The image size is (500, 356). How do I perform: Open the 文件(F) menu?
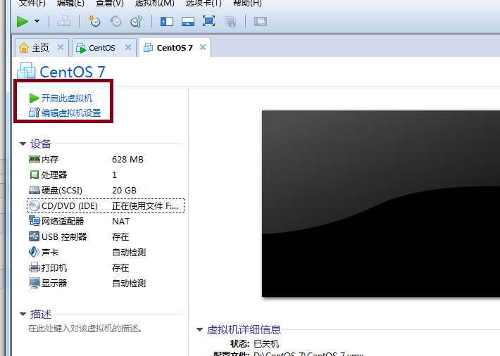pos(32,4)
